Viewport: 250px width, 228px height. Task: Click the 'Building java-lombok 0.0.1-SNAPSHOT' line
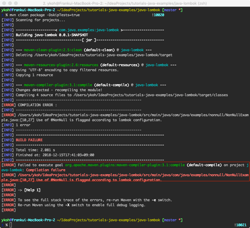52,35
